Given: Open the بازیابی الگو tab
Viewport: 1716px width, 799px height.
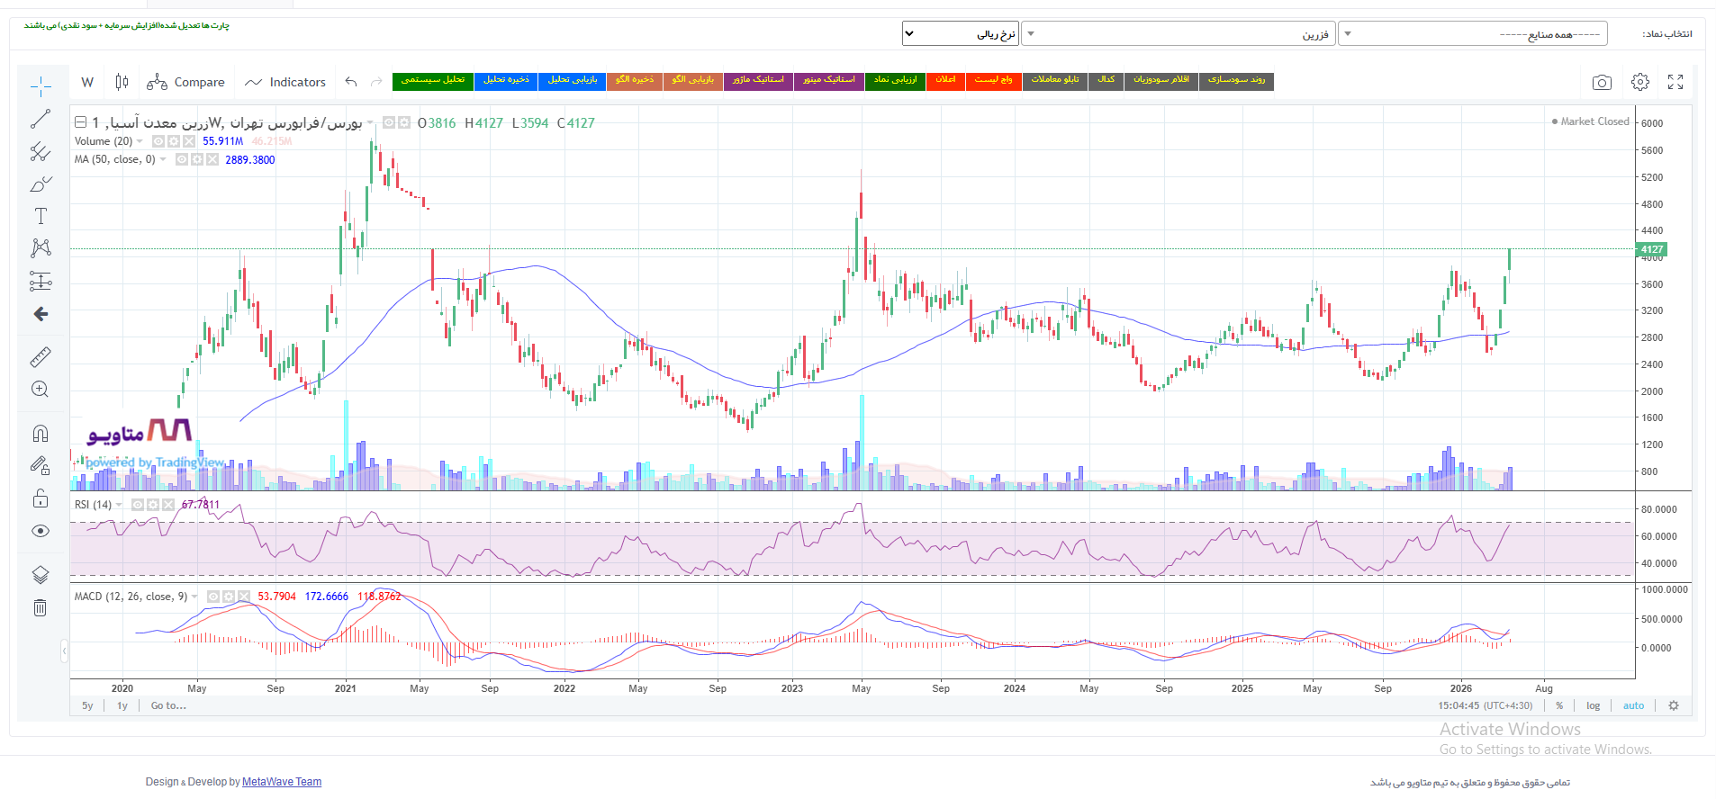Looking at the screenshot, I should [692, 80].
